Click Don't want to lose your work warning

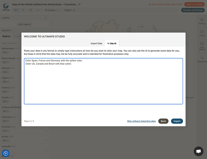(165, 4)
